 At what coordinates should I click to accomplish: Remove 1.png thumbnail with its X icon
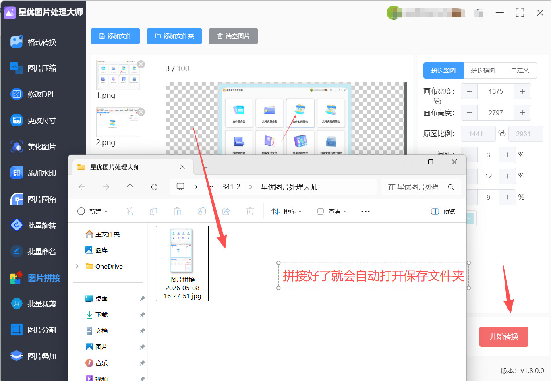tap(141, 64)
